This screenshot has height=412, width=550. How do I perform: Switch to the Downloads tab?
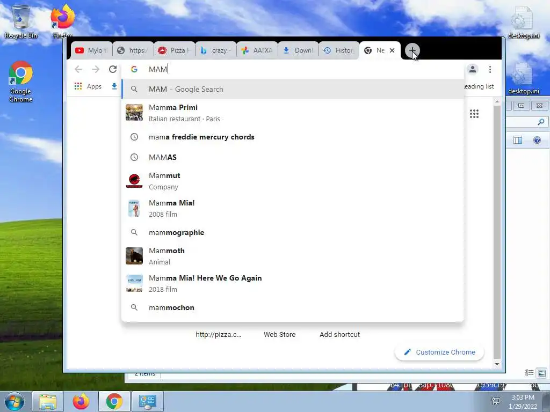pos(299,50)
